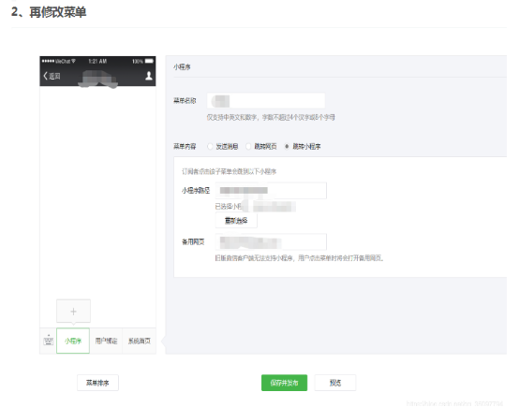
Task: Focus the 菜单名称 input field
Action: tap(266, 100)
